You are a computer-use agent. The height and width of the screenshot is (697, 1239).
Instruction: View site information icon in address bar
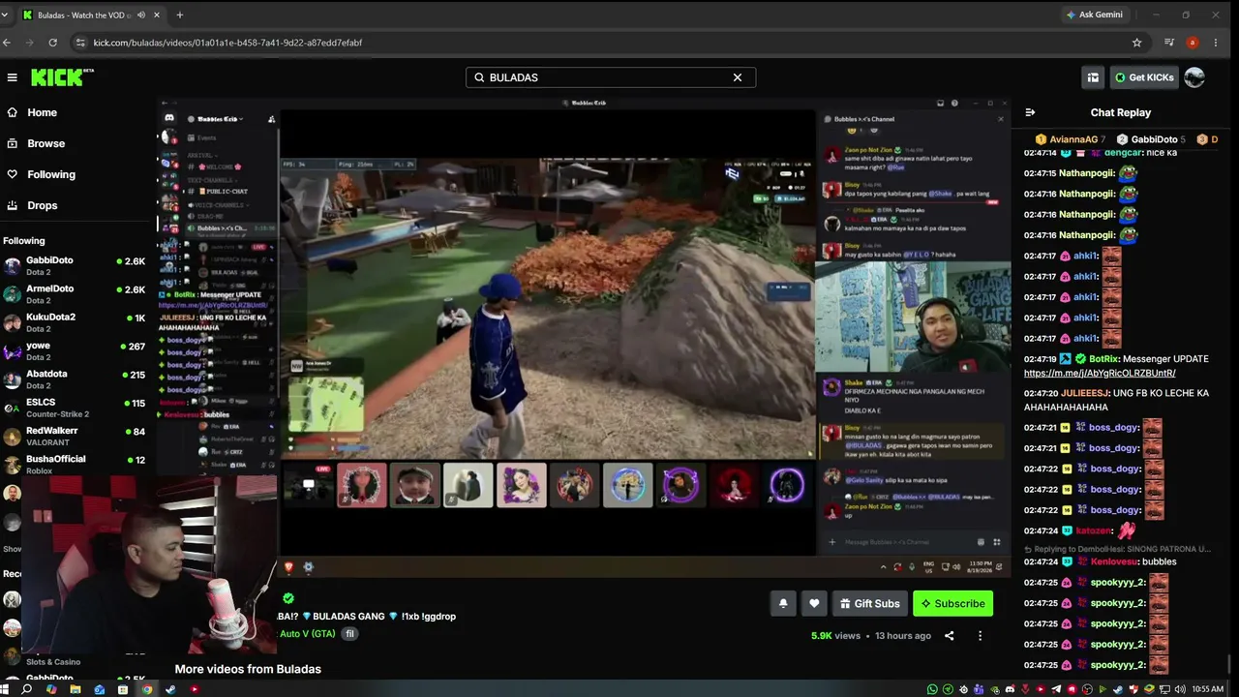click(81, 43)
